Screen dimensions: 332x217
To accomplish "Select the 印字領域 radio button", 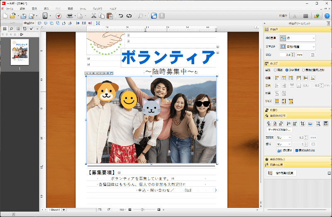I will pos(286,70).
